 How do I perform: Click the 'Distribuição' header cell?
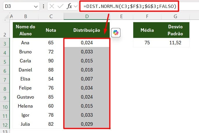(x=87, y=30)
